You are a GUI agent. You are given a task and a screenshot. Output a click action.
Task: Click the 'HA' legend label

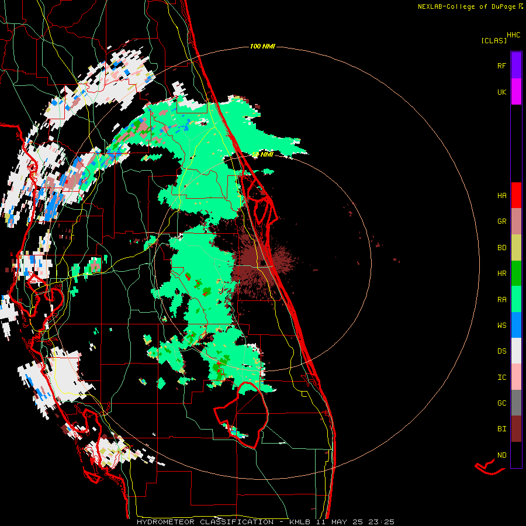point(501,196)
